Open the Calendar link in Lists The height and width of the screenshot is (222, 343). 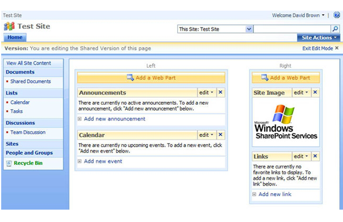pyautogui.click(x=20, y=102)
